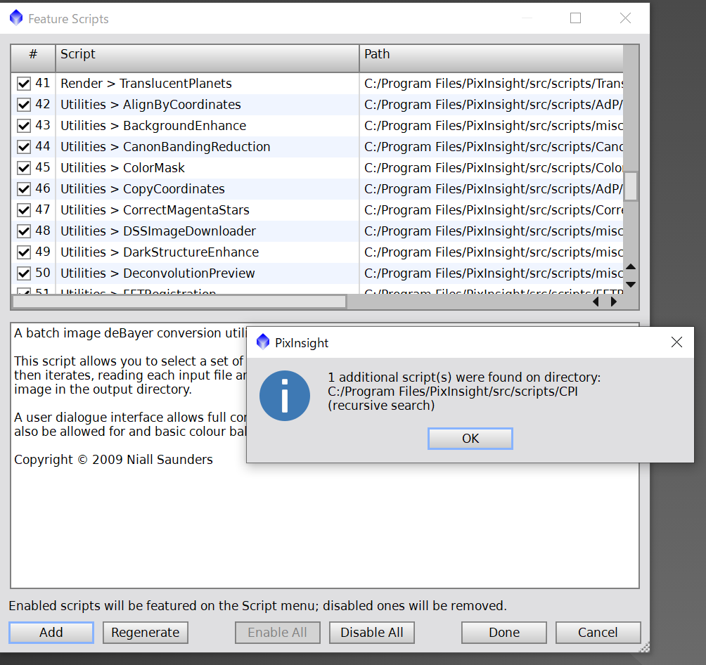Screen dimensions: 706x665
Task: Click the horizontal scrollbar thumb
Action: click(x=179, y=302)
